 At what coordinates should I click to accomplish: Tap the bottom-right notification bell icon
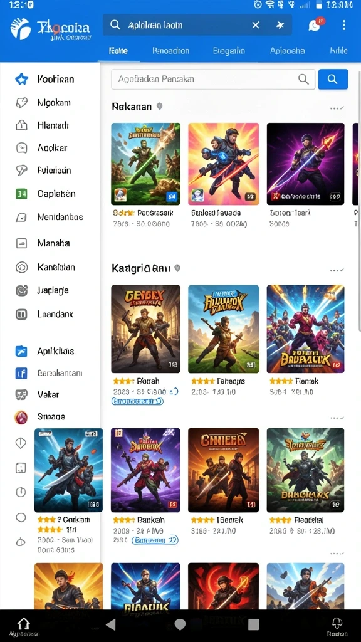click(337, 623)
